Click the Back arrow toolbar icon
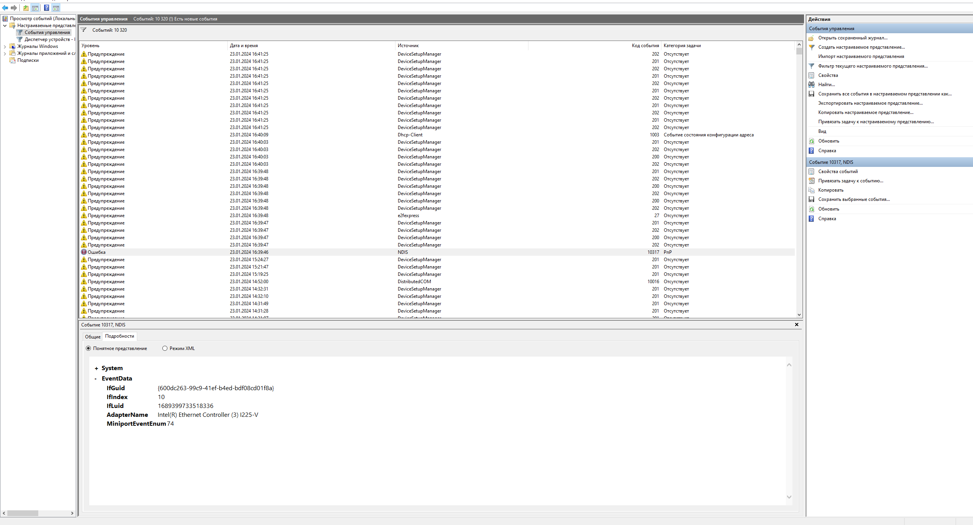Image resolution: width=973 pixels, height=525 pixels. [5, 8]
